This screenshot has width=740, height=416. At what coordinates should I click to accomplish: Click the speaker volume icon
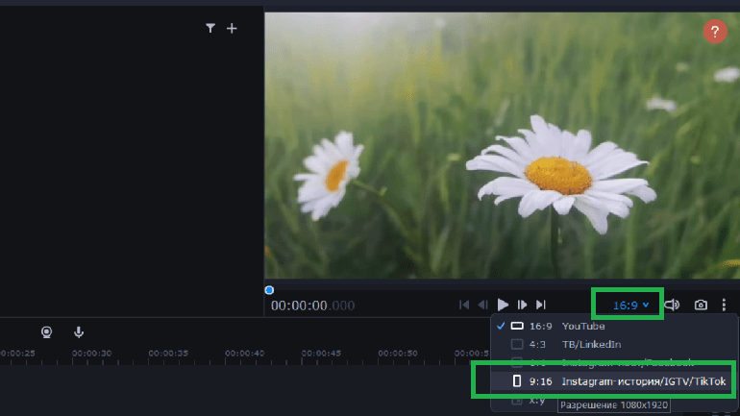673,305
